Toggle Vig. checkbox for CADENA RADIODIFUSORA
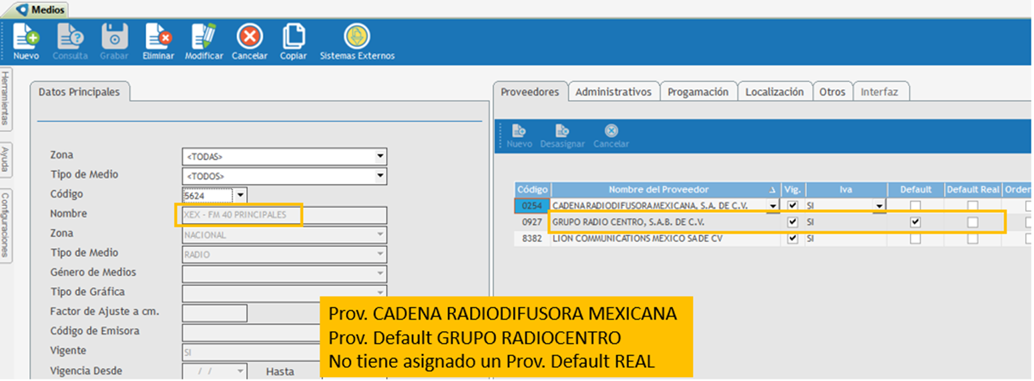Viewport: 1034px width, 381px height. pyautogui.click(x=792, y=205)
